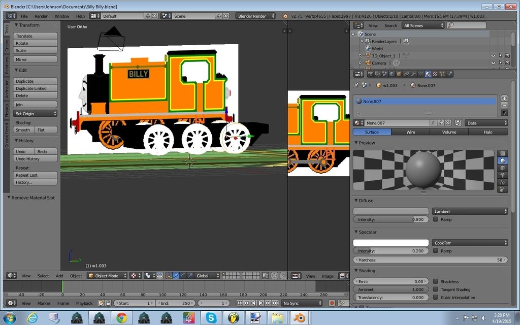Toggle visibility eye for Camera
The width and height of the screenshot is (520, 325).
[x=493, y=63]
